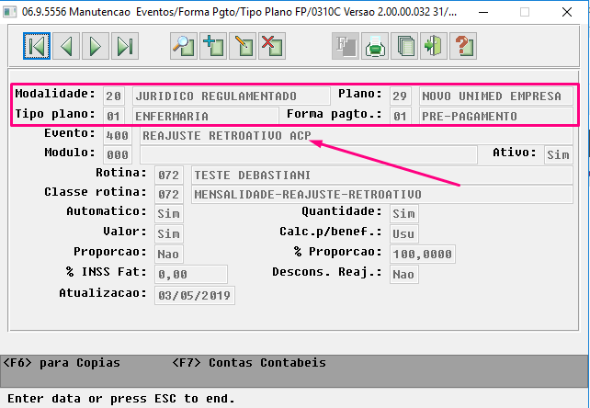The width and height of the screenshot is (590, 408).
Task: Click the greyed-out F function icon
Action: tap(346, 46)
